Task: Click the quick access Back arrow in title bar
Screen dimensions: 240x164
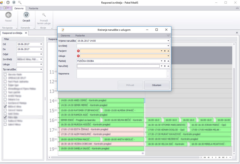Action: pyautogui.click(x=8, y=2)
